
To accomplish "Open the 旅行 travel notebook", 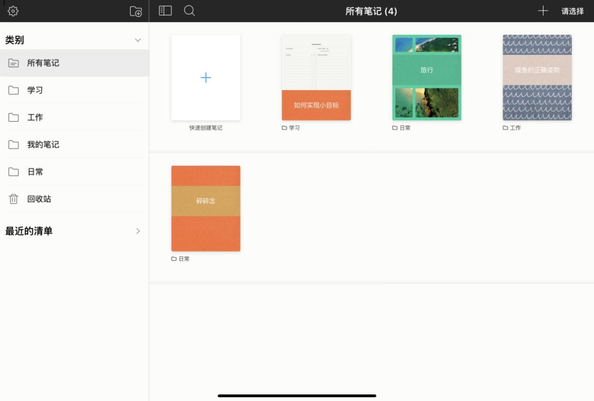I will pyautogui.click(x=426, y=78).
